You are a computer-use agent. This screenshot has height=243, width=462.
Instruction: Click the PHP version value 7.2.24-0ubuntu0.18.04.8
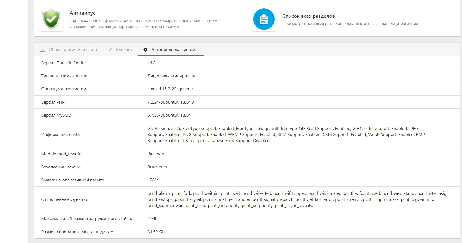[x=171, y=102]
